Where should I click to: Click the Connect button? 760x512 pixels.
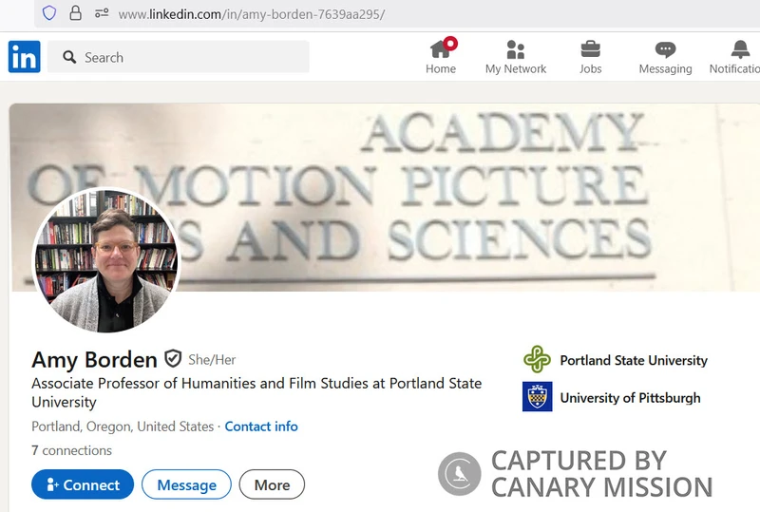(83, 484)
